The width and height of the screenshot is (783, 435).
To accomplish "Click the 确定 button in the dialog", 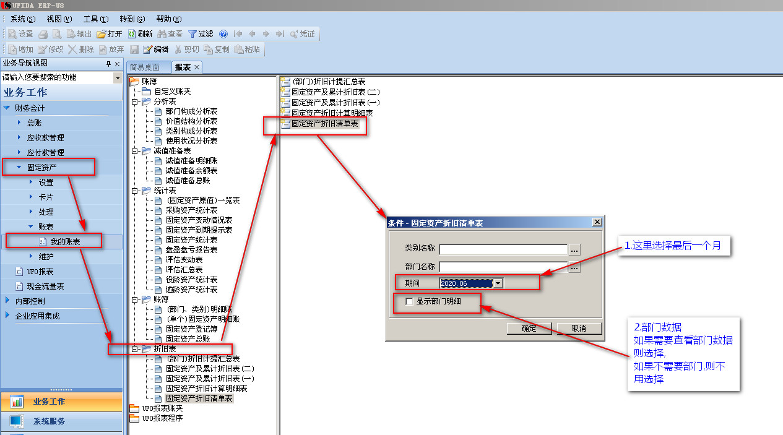I will [x=529, y=329].
